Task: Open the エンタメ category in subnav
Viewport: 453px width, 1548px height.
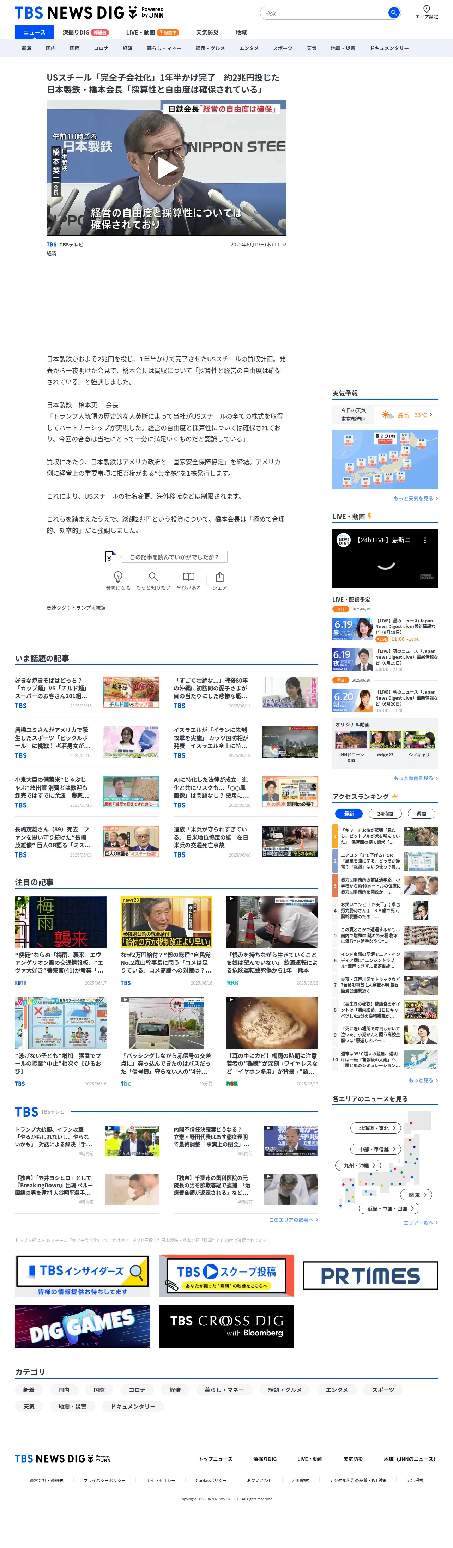Action: (x=248, y=48)
